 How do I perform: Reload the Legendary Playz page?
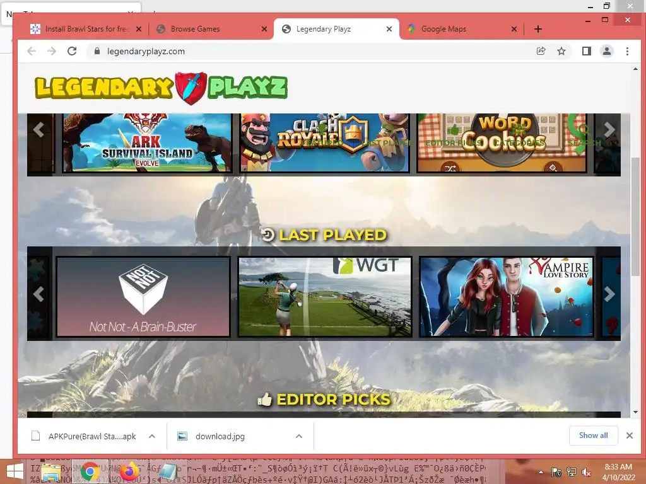click(72, 51)
